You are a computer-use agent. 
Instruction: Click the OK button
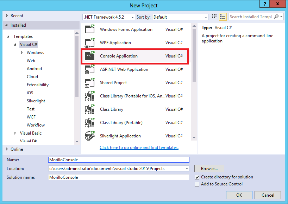point(239,195)
